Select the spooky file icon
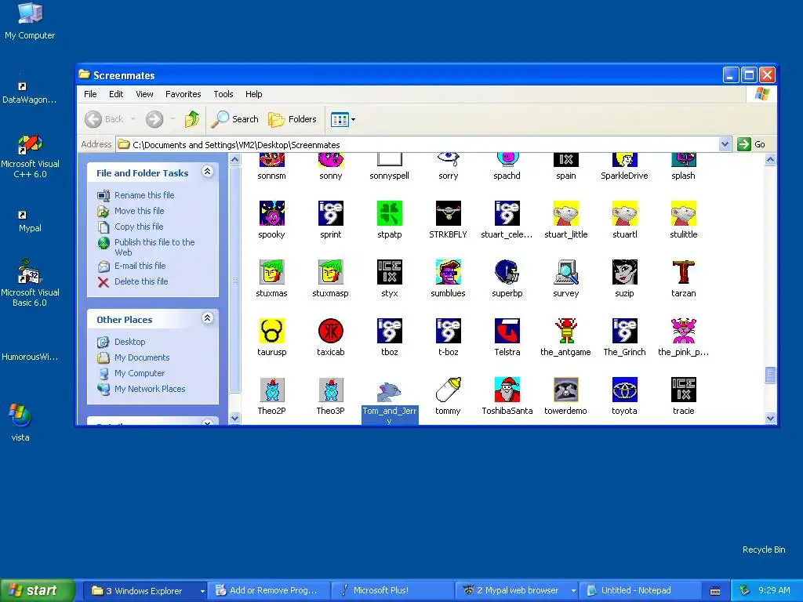This screenshot has width=803, height=602. click(x=271, y=213)
